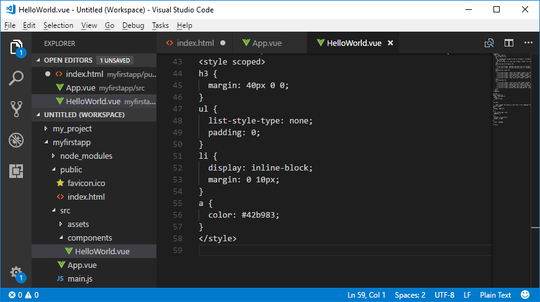Viewport: 540px width, 302px height.
Task: Open the Manage gear settings icon
Action: click(16, 273)
